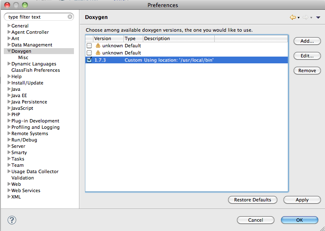Check the second unknown version checkbox
This screenshot has width=325, height=231.
(x=89, y=53)
